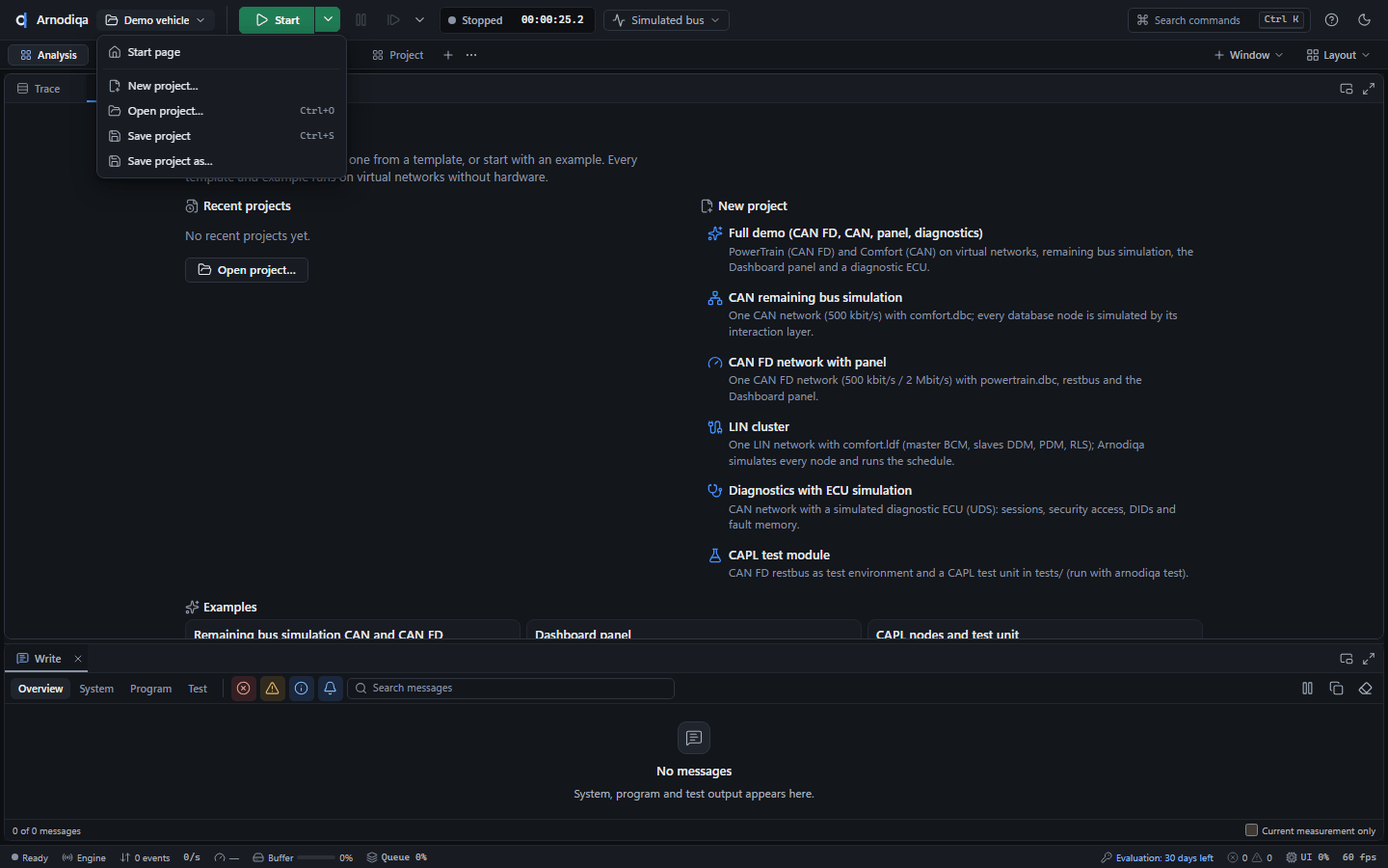This screenshot has width=1388, height=868.
Task: Open the Start button dropdown arrow
Action: pyautogui.click(x=328, y=20)
